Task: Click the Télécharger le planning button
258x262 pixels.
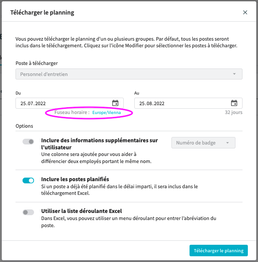Action: click(x=219, y=251)
